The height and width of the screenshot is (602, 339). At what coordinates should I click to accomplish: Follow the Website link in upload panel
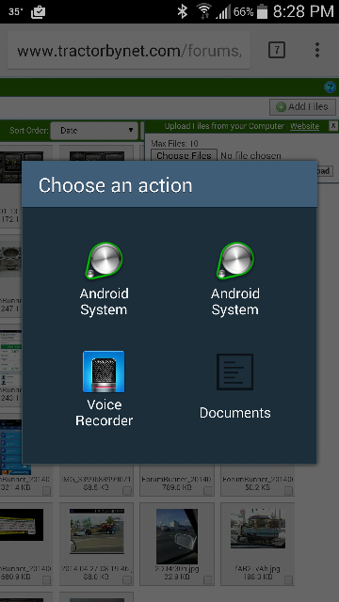pyautogui.click(x=304, y=126)
